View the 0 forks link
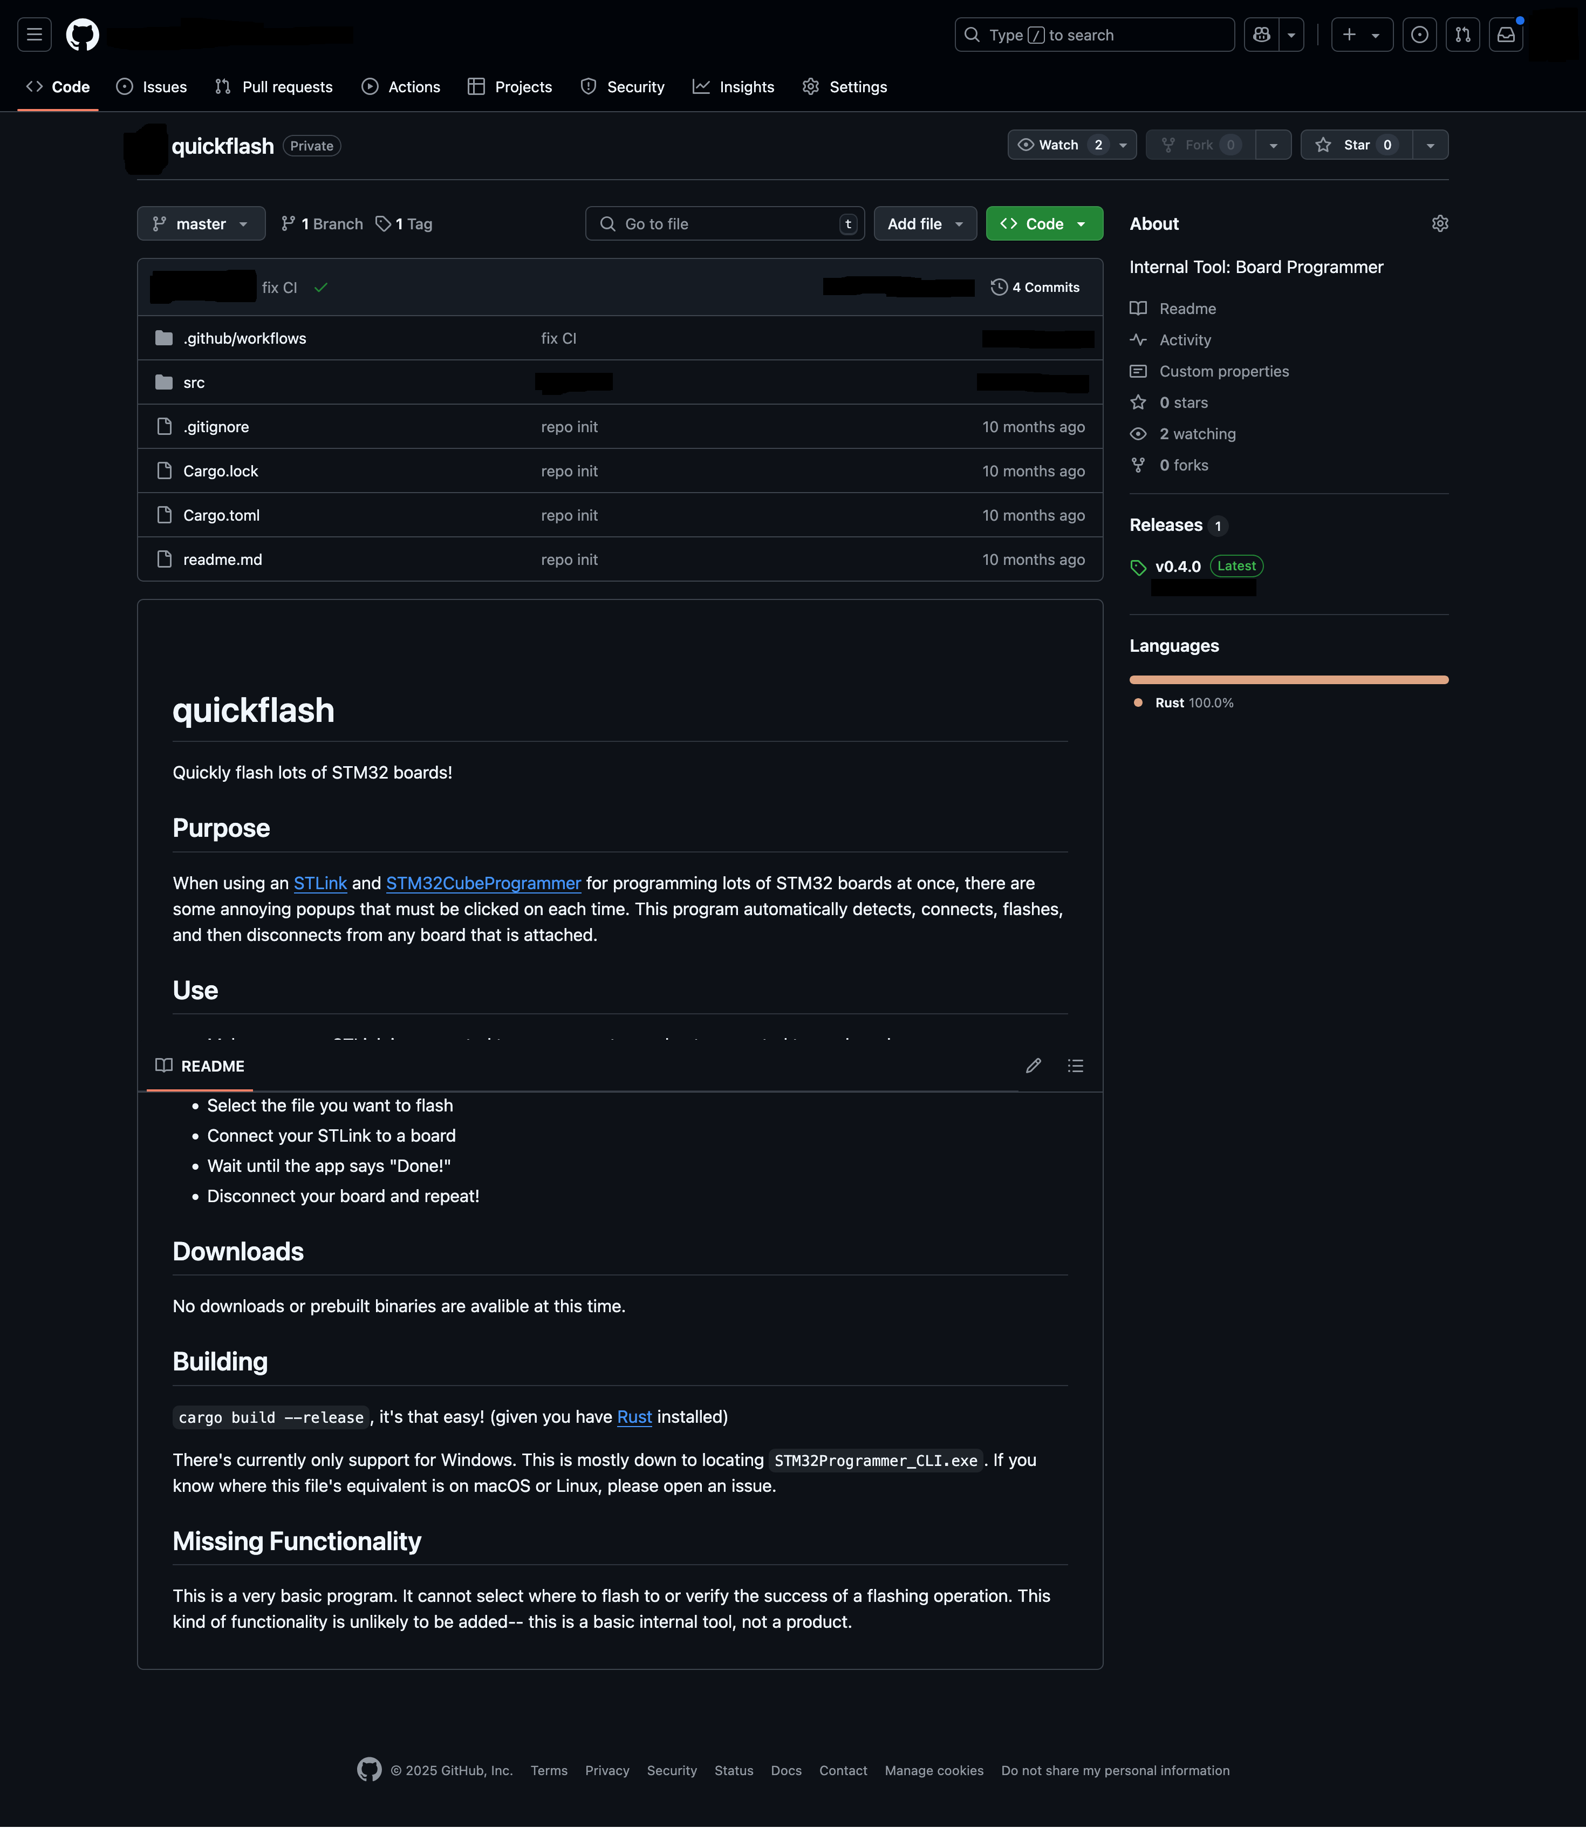The height and width of the screenshot is (1828, 1586). [x=1169, y=465]
